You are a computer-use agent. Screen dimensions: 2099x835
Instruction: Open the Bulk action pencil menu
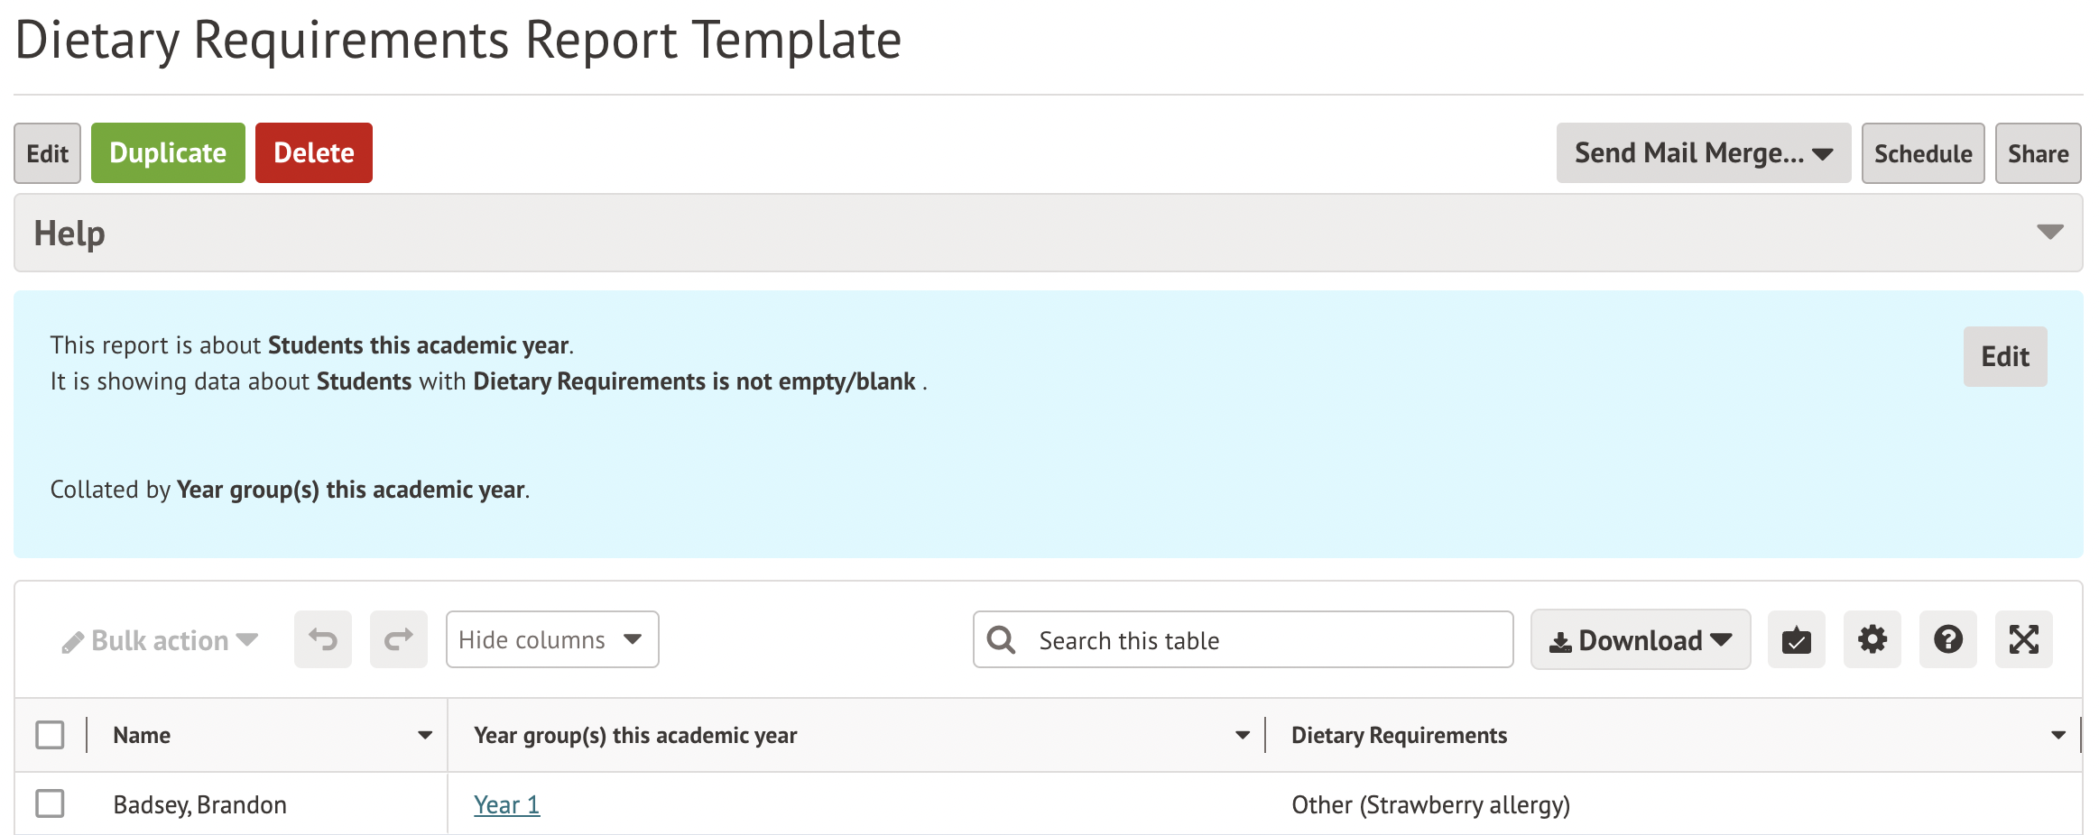point(160,640)
